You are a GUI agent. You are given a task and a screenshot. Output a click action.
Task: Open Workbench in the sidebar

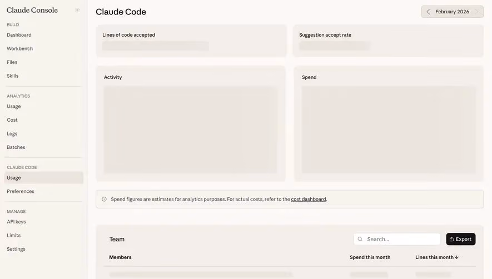(20, 48)
